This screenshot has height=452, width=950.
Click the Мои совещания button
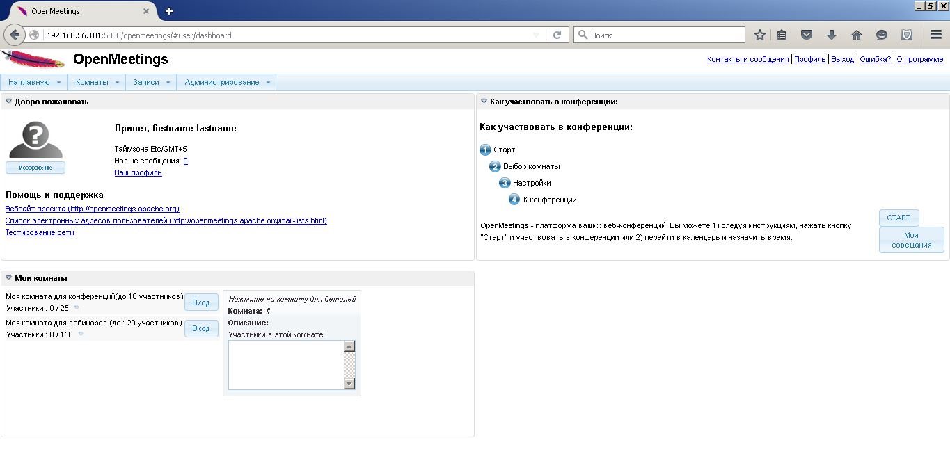(x=912, y=240)
